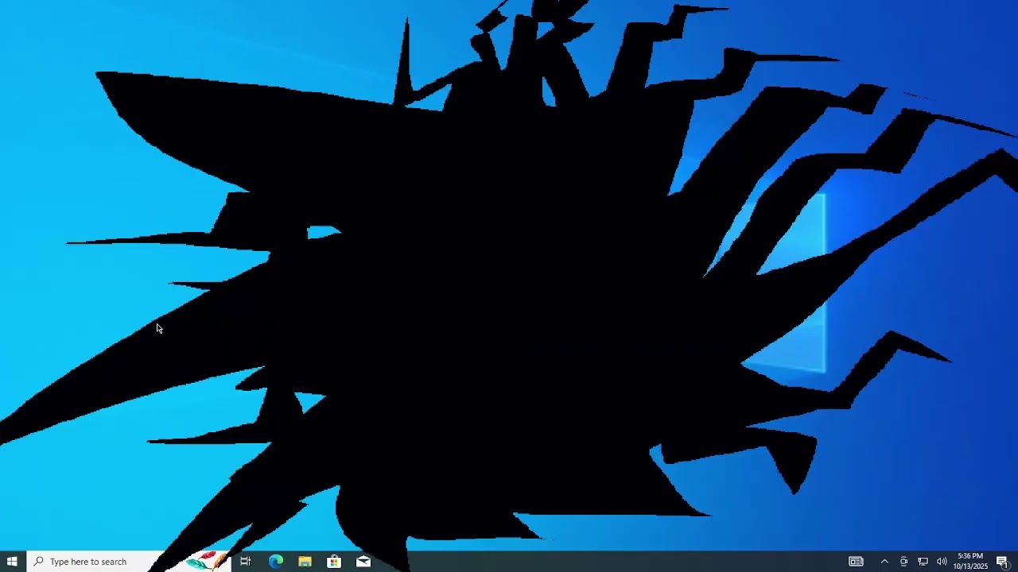The image size is (1018, 572).
Task: Click the Meet Now tray icon
Action: (903, 562)
